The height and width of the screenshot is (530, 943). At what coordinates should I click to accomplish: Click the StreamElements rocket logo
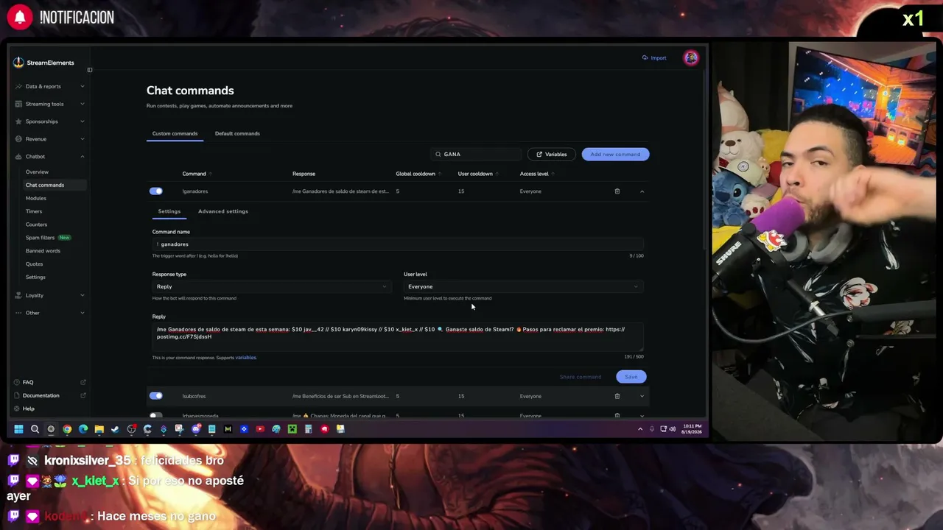[18, 63]
